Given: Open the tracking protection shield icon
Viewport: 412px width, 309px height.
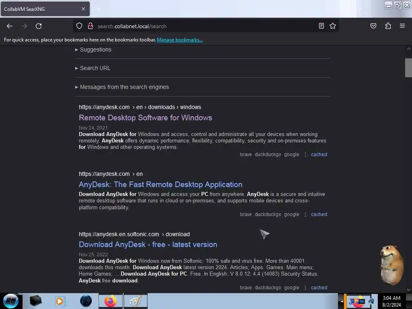Looking at the screenshot, I should point(79,26).
